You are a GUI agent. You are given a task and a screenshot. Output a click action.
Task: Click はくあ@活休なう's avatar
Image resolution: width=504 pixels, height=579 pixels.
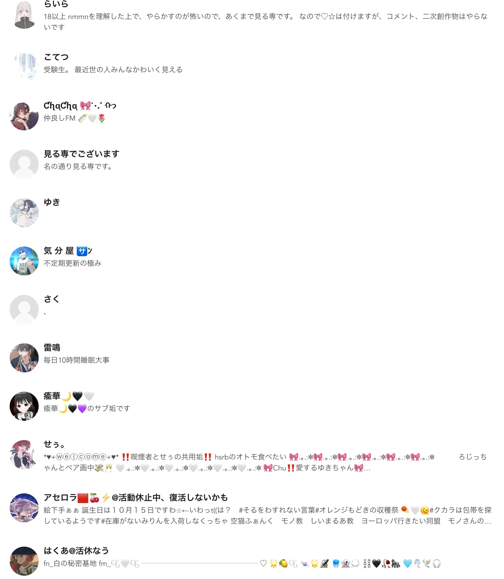coord(24,561)
